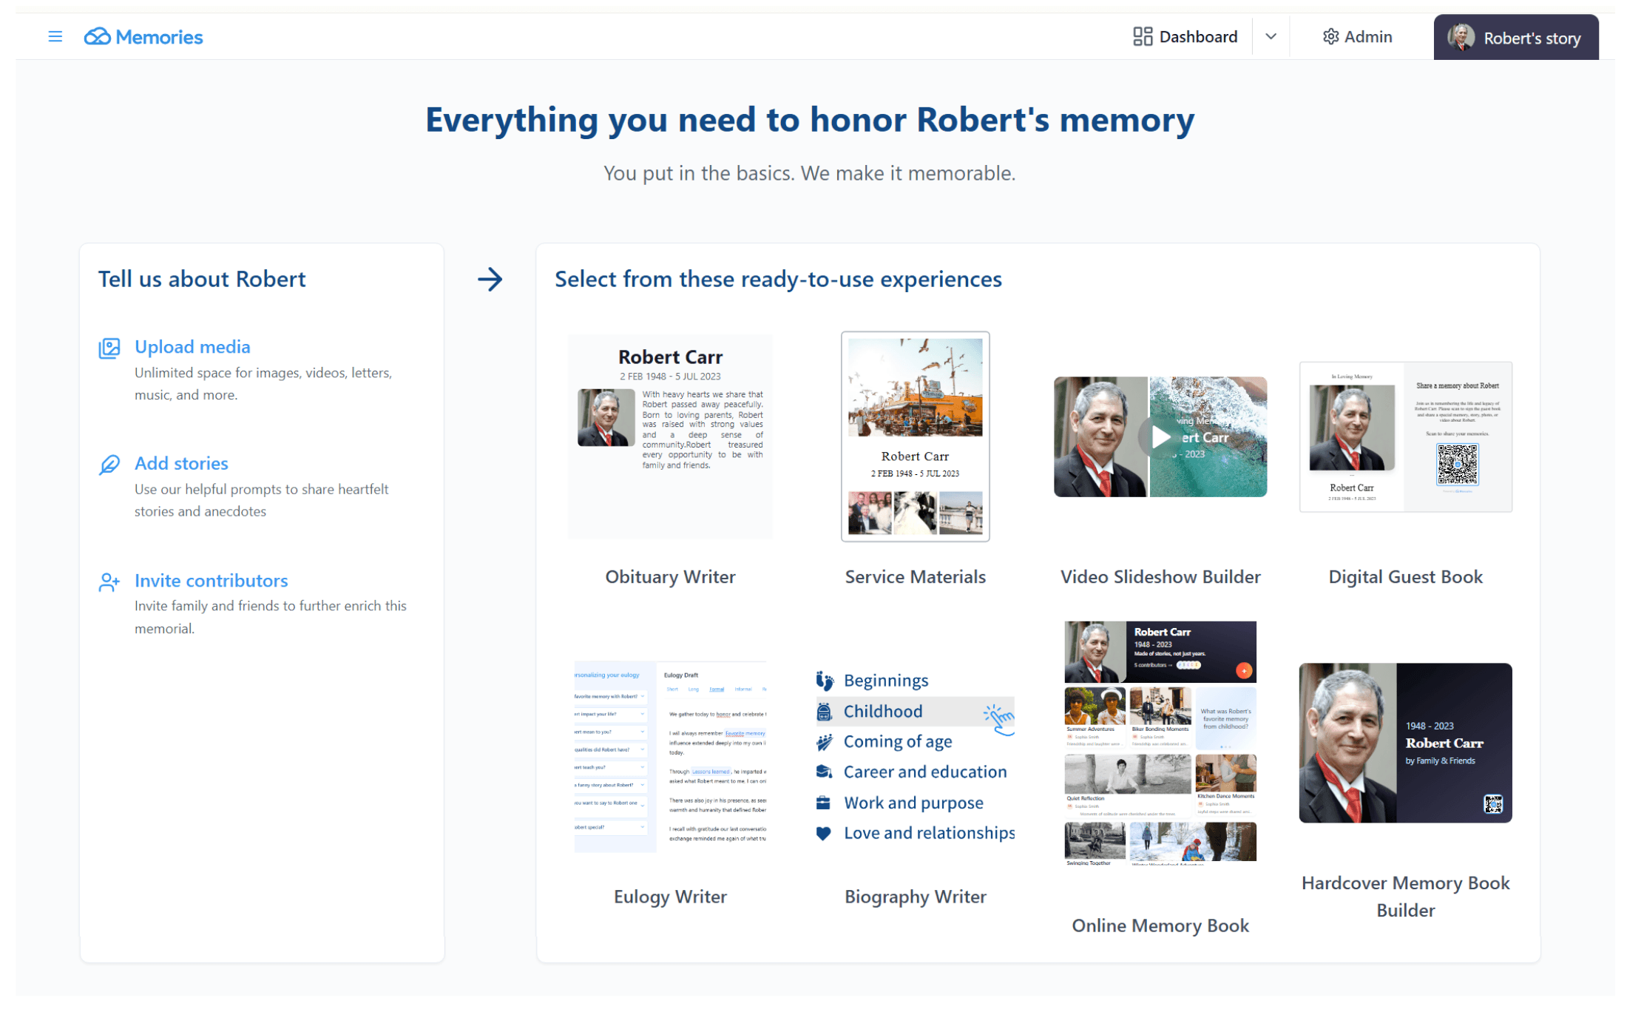Select Love and relationships chapter
1627x1015 pixels.
coord(928,833)
